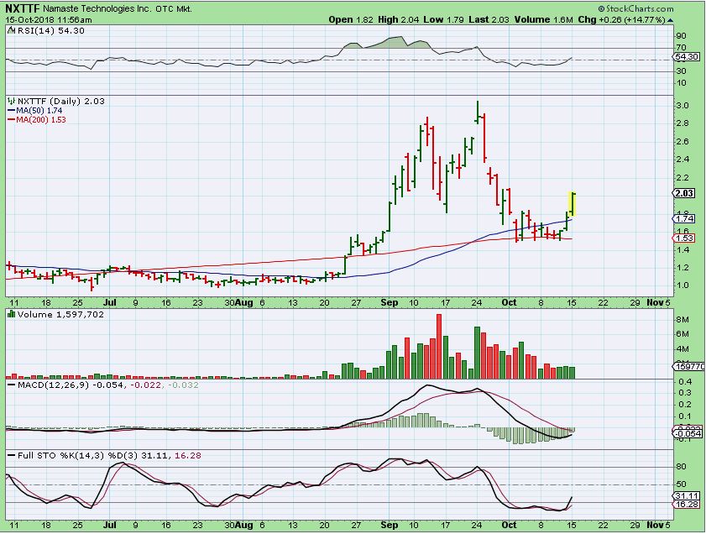The height and width of the screenshot is (534, 706).
Task: Click the -0.022 MACD signal value
Action: click(146, 385)
